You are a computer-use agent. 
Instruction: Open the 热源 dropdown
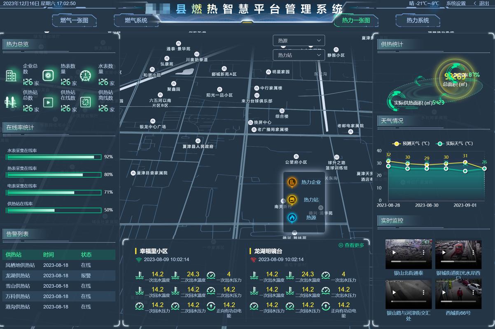tap(299, 41)
